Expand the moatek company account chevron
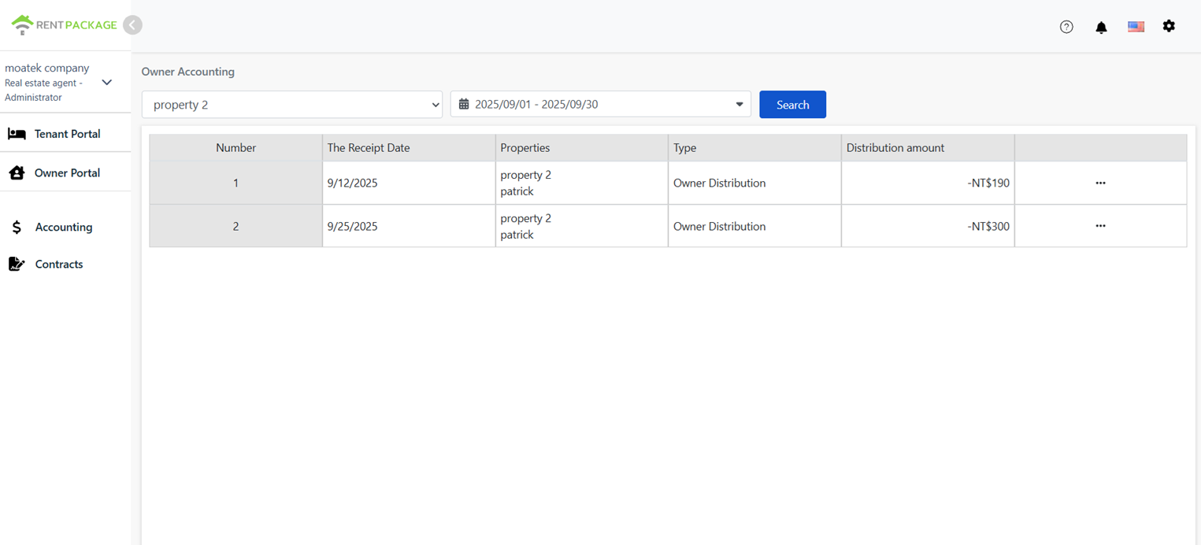 pos(107,83)
